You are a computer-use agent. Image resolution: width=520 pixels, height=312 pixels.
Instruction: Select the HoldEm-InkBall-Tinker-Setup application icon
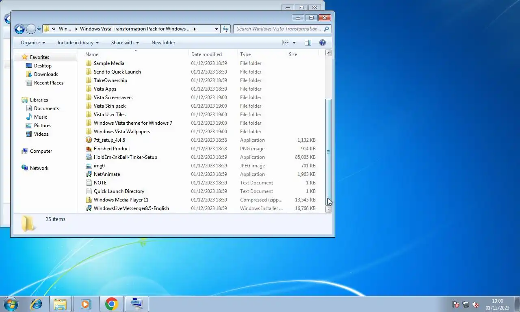click(x=89, y=157)
